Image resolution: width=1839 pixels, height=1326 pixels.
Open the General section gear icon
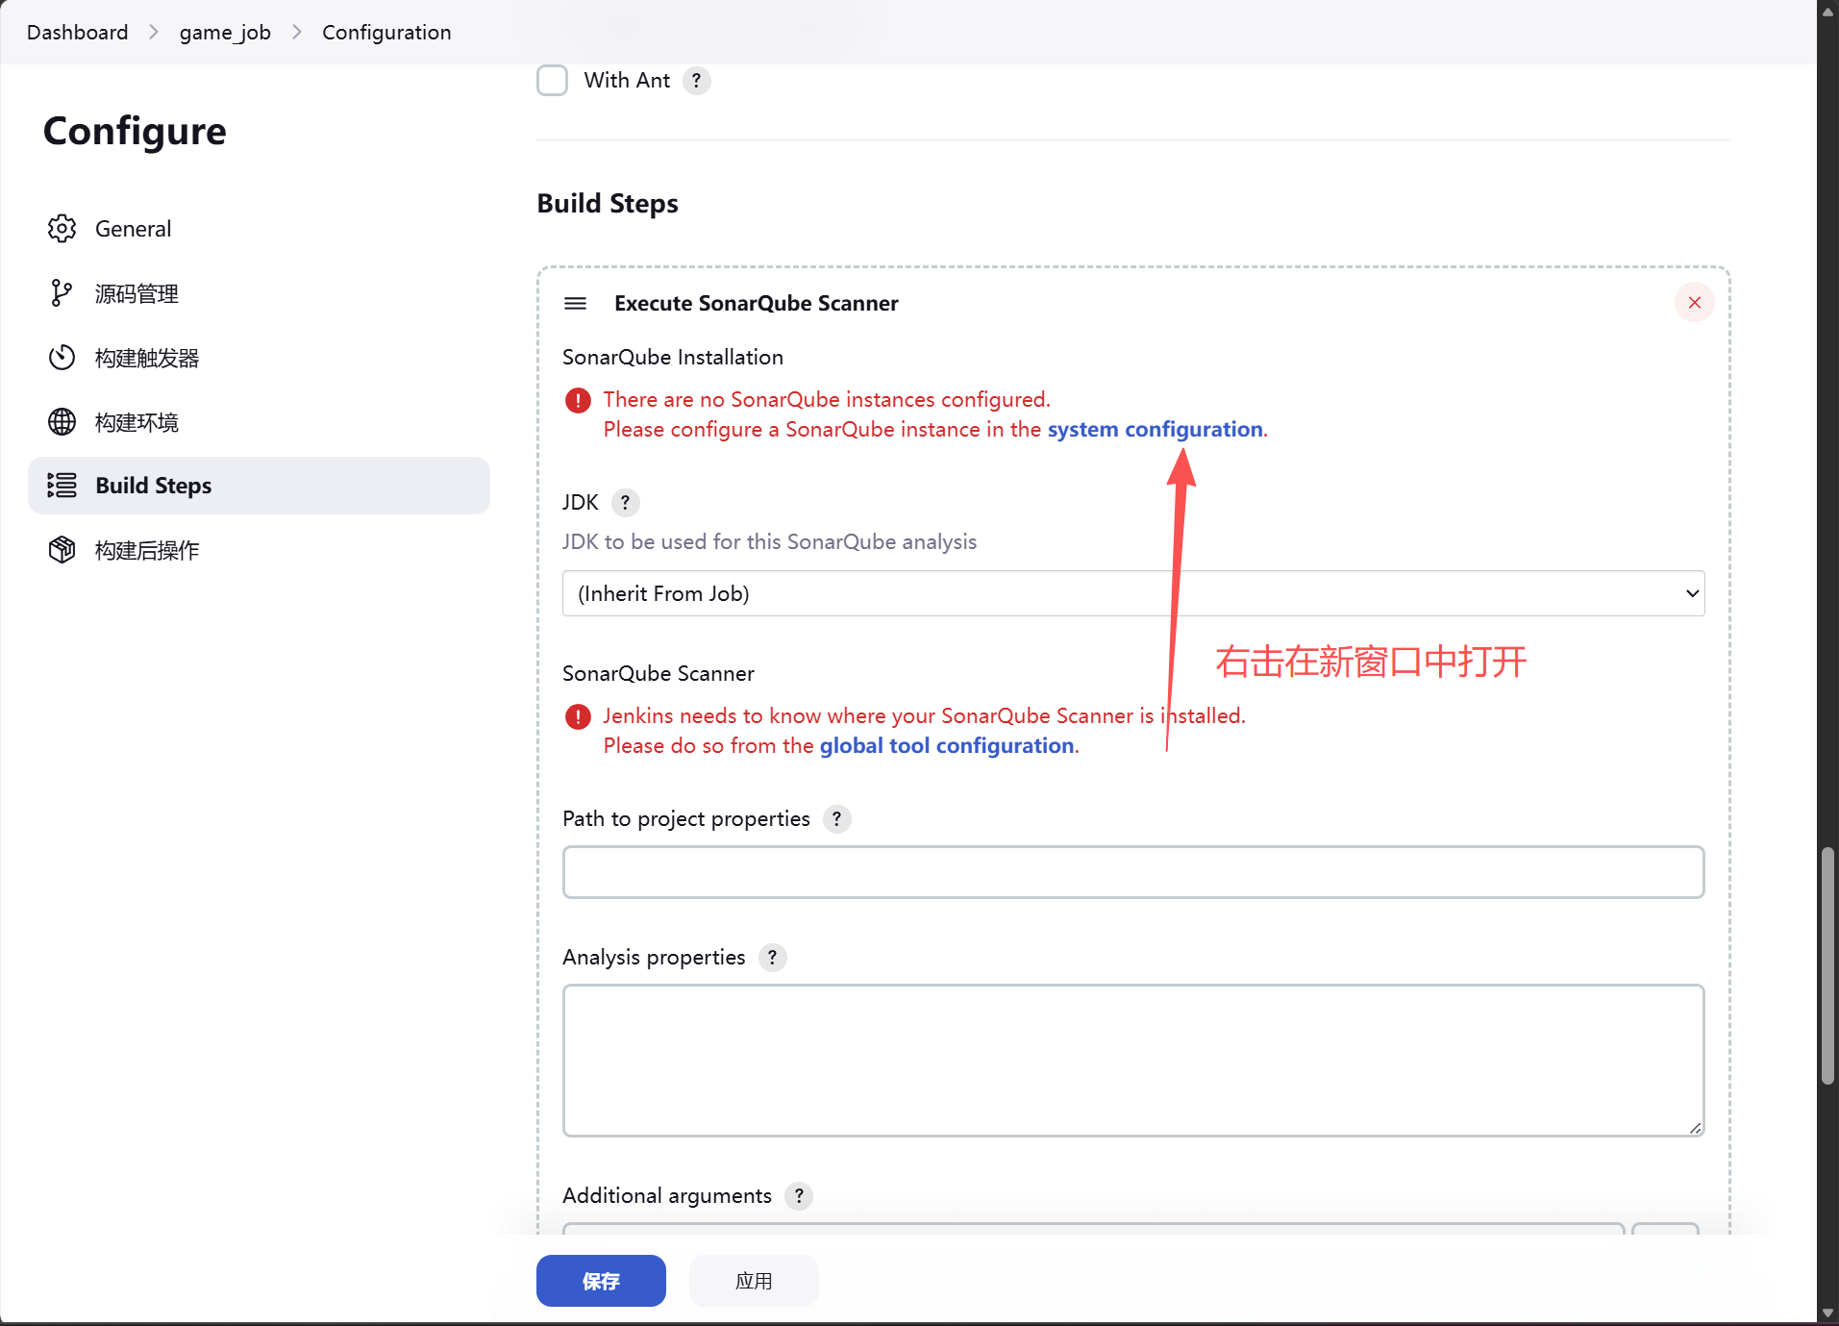click(62, 229)
